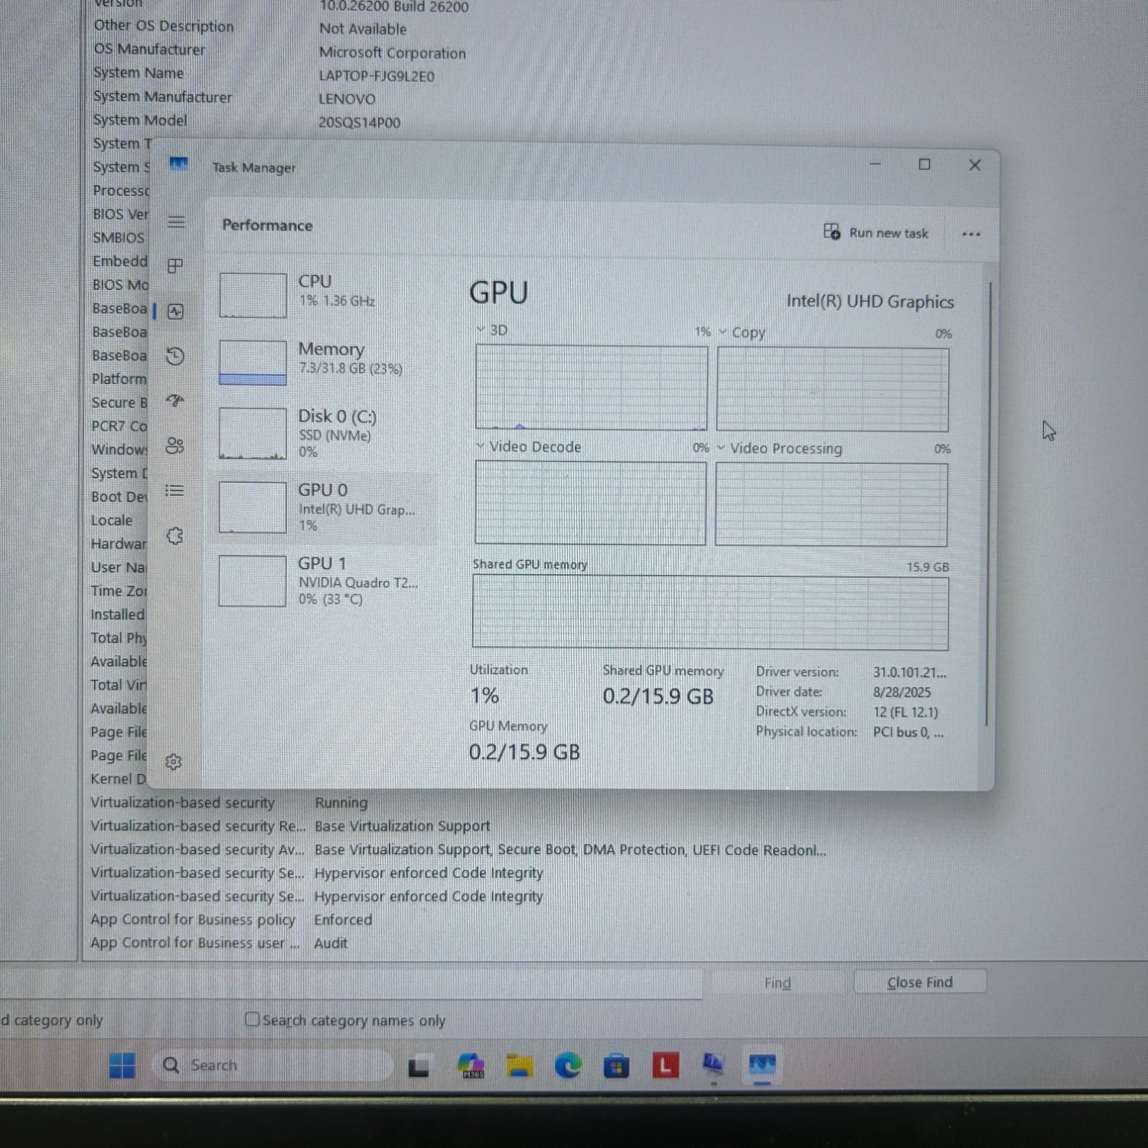Click the Close Find button

[920, 982]
